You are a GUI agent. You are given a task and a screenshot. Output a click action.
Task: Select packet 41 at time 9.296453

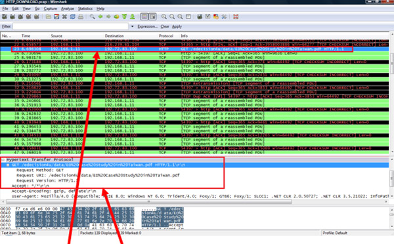click(x=194, y=127)
